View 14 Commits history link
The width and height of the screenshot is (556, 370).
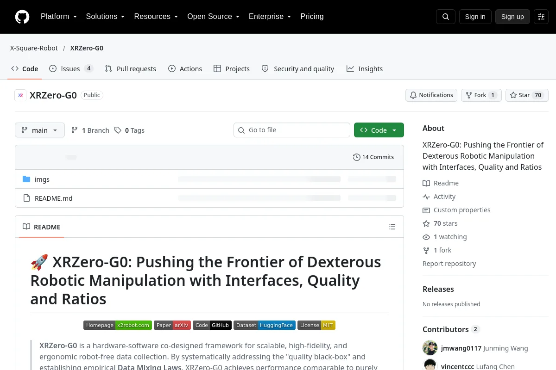[x=373, y=157]
